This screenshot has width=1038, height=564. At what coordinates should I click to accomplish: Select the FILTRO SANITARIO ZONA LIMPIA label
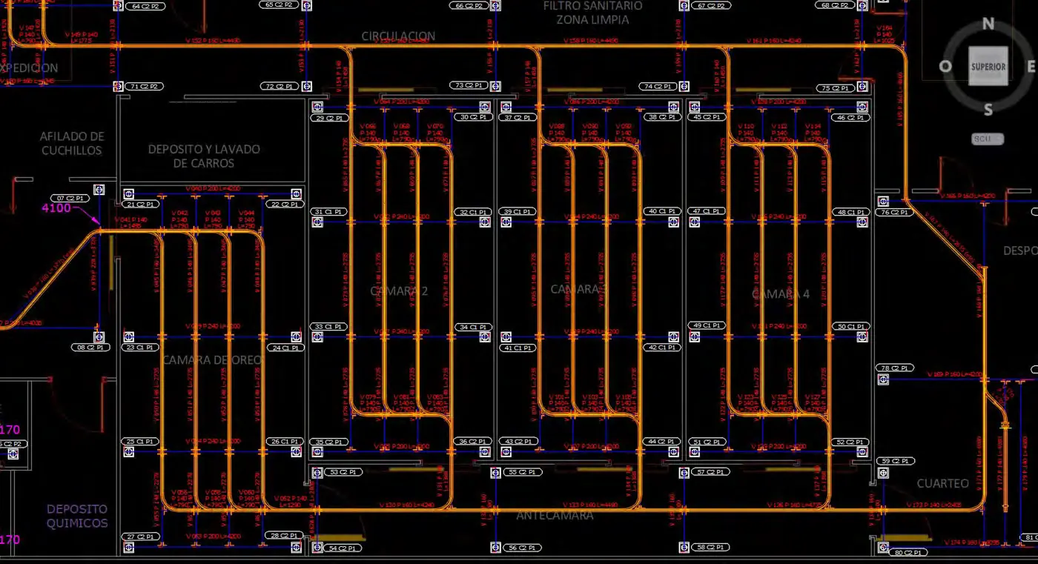pyautogui.click(x=592, y=13)
